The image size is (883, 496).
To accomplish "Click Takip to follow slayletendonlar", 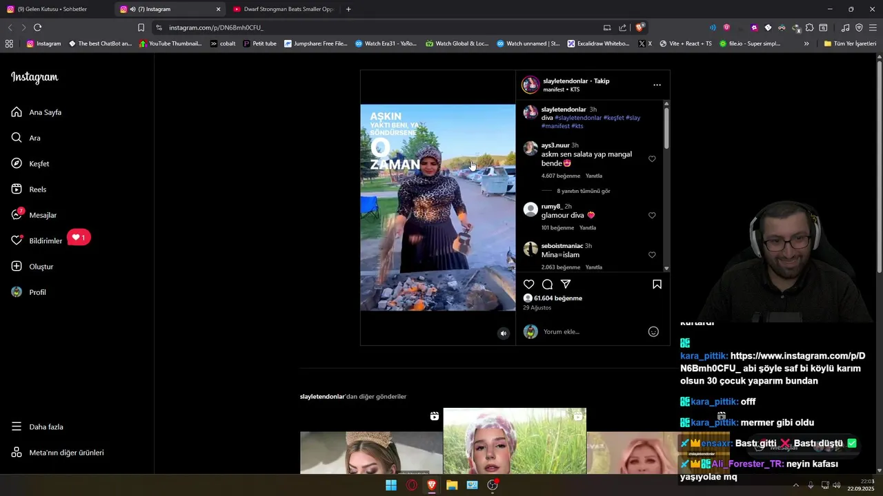I will [602, 81].
